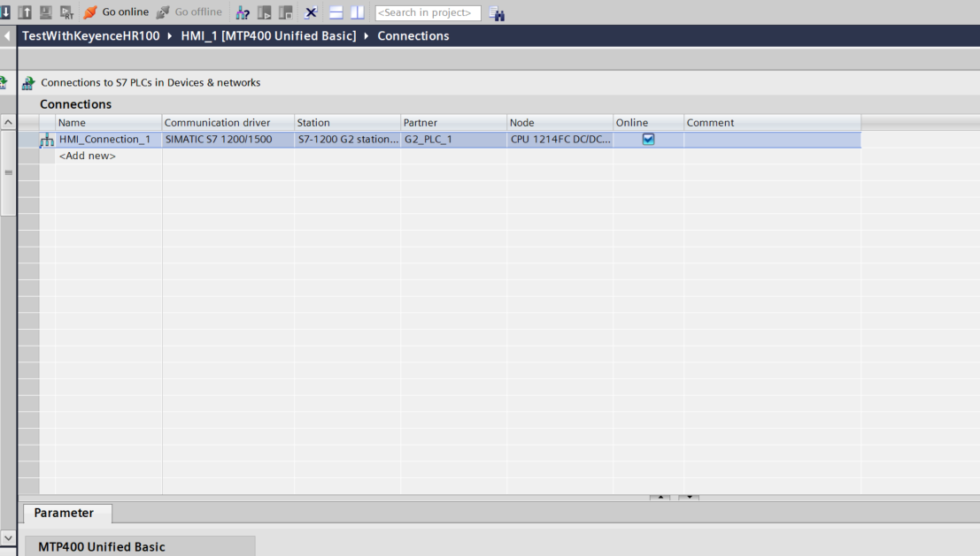Click the Start CPU toolbar icon

(x=265, y=12)
